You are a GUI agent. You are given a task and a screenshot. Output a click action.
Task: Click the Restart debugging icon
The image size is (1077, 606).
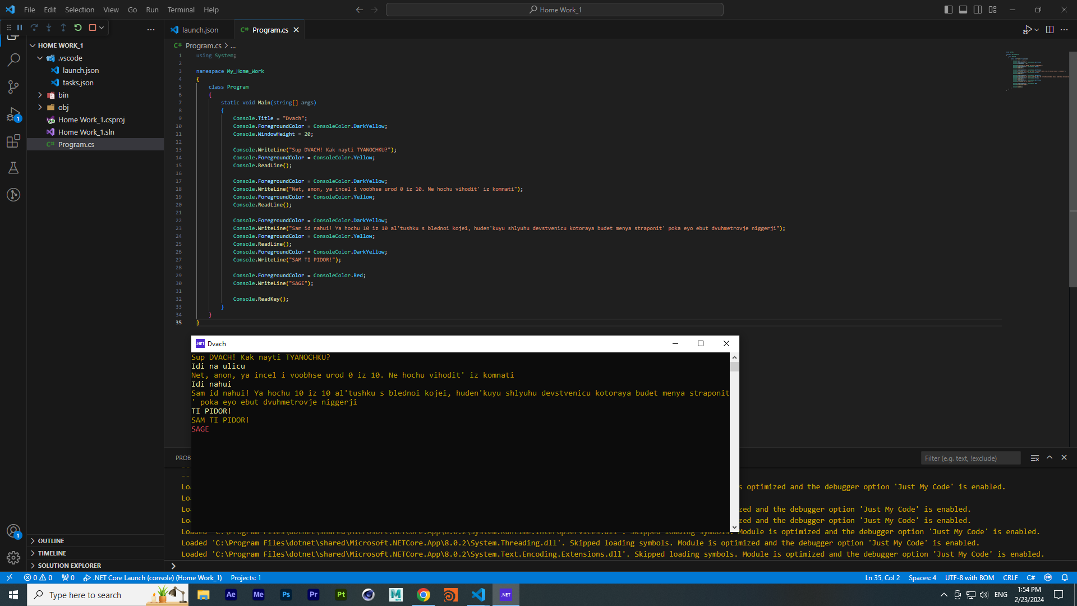(x=78, y=27)
